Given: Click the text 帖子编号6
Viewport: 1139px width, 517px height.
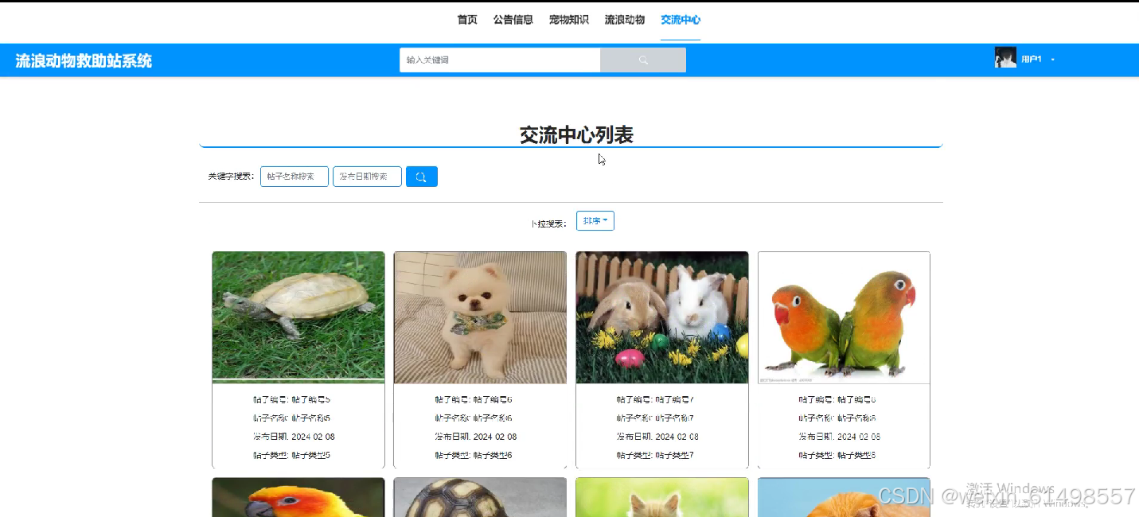Looking at the screenshot, I should (x=493, y=400).
